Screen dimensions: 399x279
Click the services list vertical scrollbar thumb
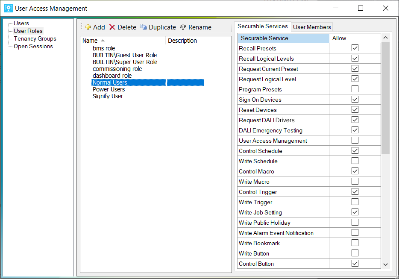pos(385,98)
